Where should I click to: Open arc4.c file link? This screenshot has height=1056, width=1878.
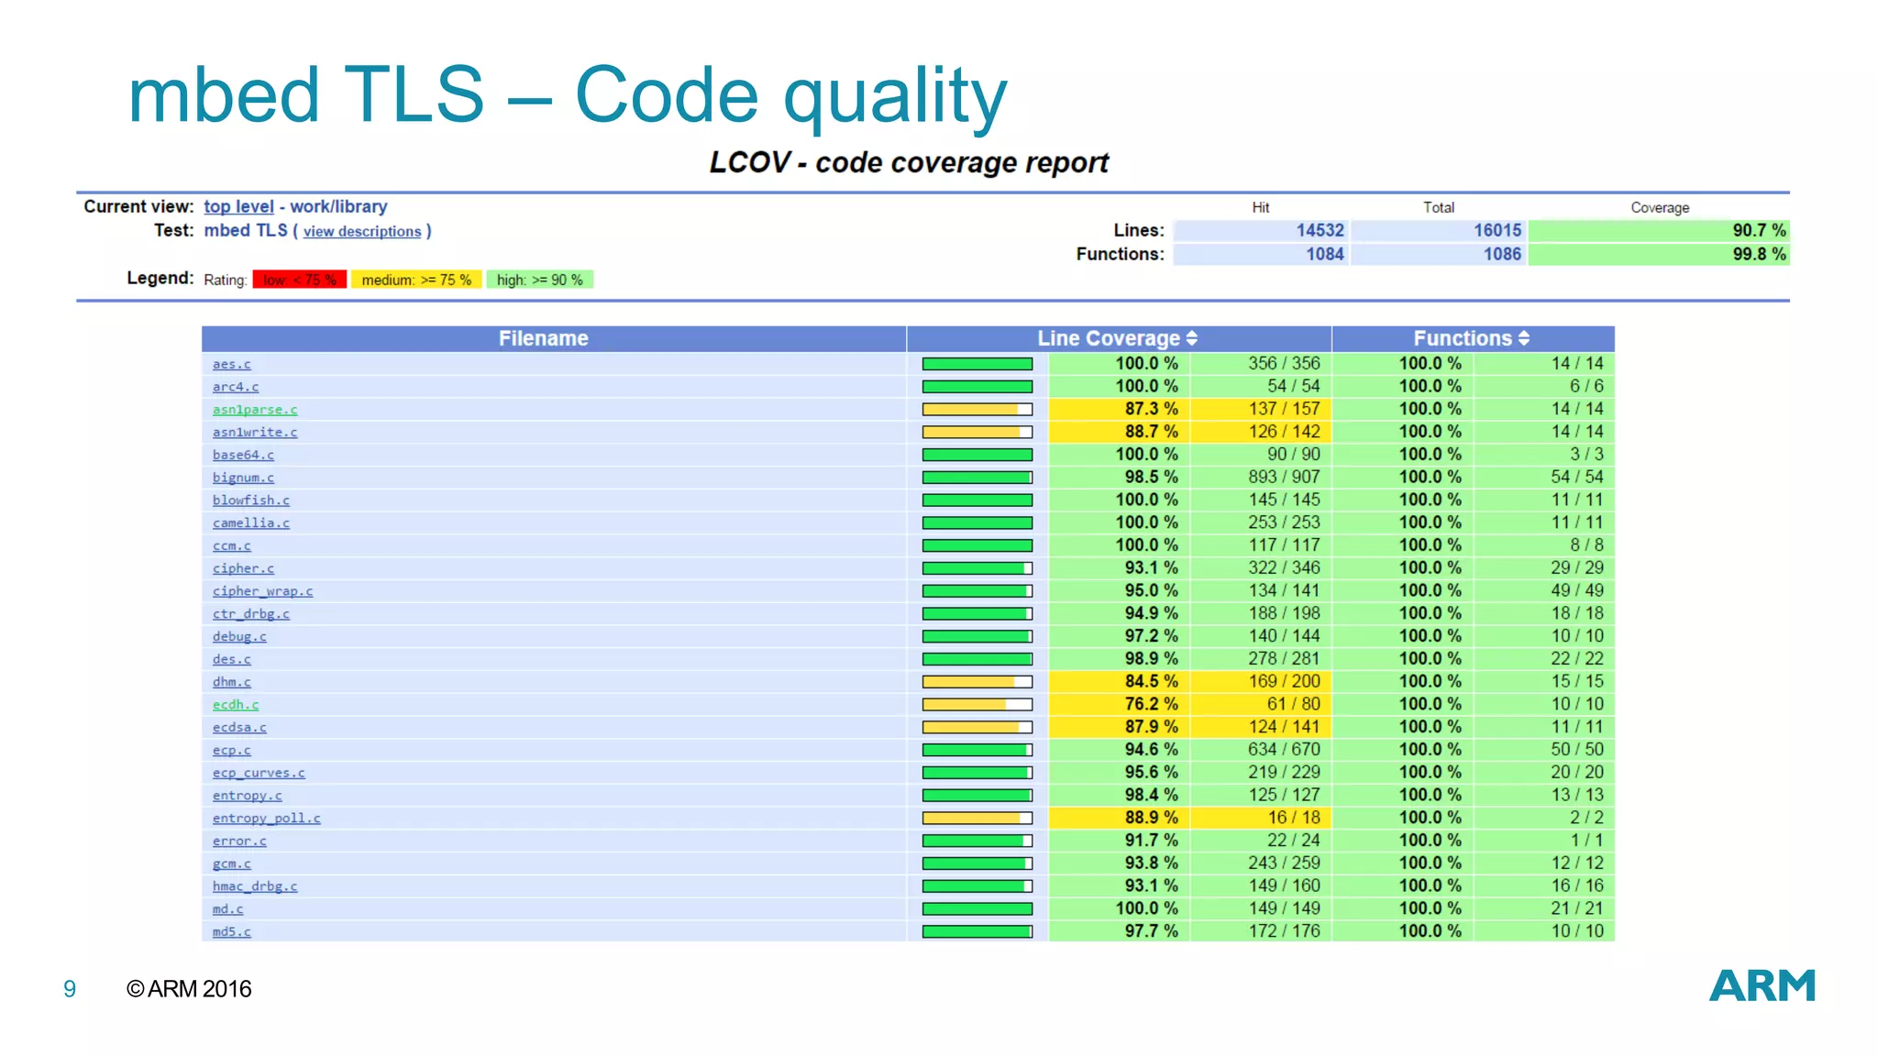[236, 387]
